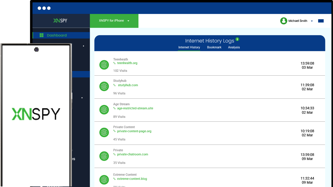This screenshot has width=333, height=187.
Task: Open the studyhub.com link
Action: point(128,85)
